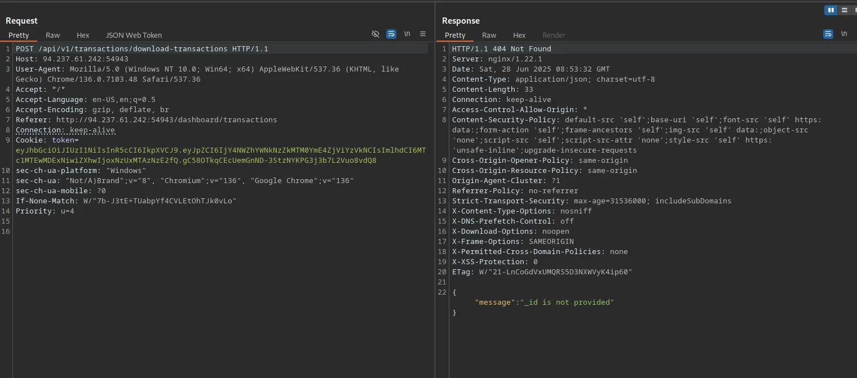Click the Host header value 94.237.61.242:54943
The width and height of the screenshot is (857, 378).
pyautogui.click(x=86, y=59)
